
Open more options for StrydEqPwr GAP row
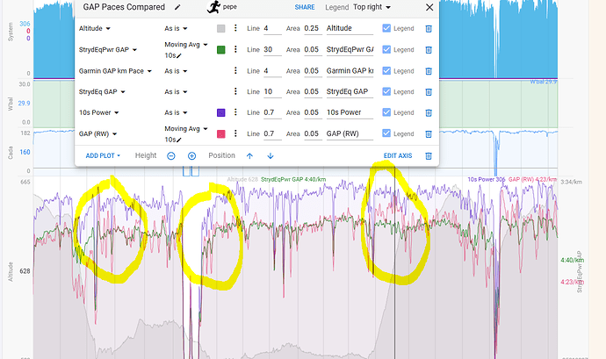pos(235,49)
